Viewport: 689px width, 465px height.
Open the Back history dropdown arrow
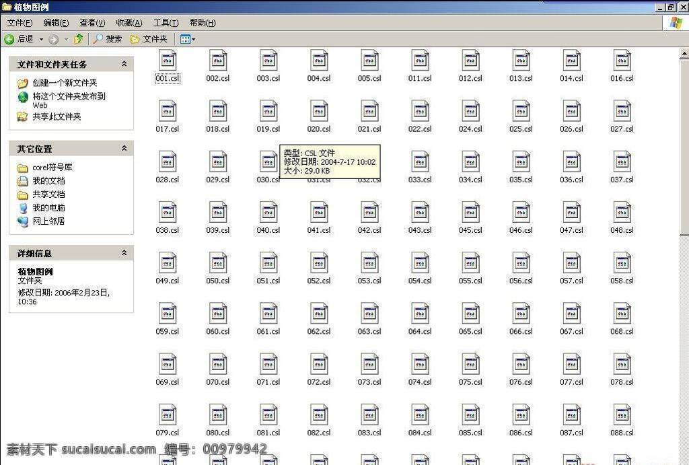tap(41, 40)
